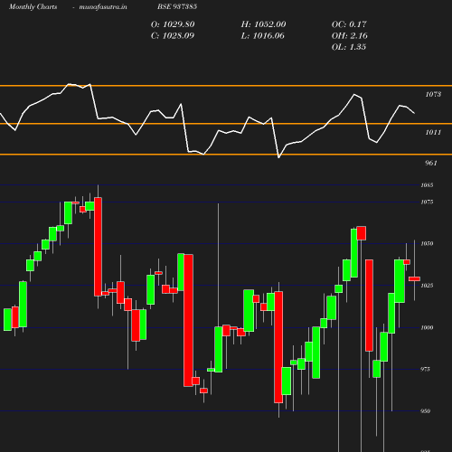
Task: Click the 'OH: 2.16' reading
Action: (350, 36)
